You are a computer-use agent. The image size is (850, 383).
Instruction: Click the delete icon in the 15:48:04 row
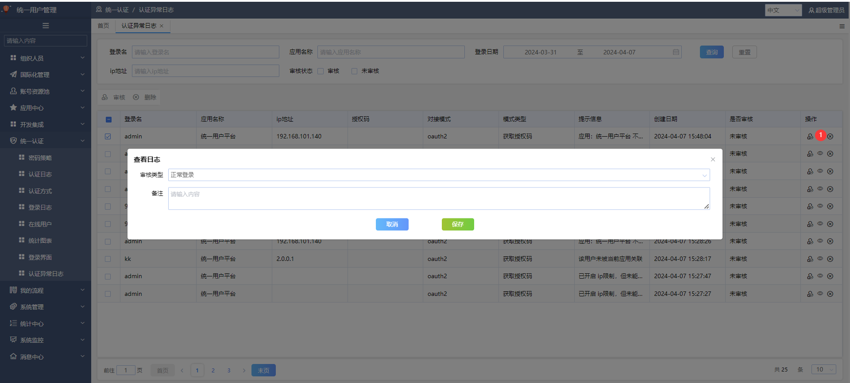(830, 137)
